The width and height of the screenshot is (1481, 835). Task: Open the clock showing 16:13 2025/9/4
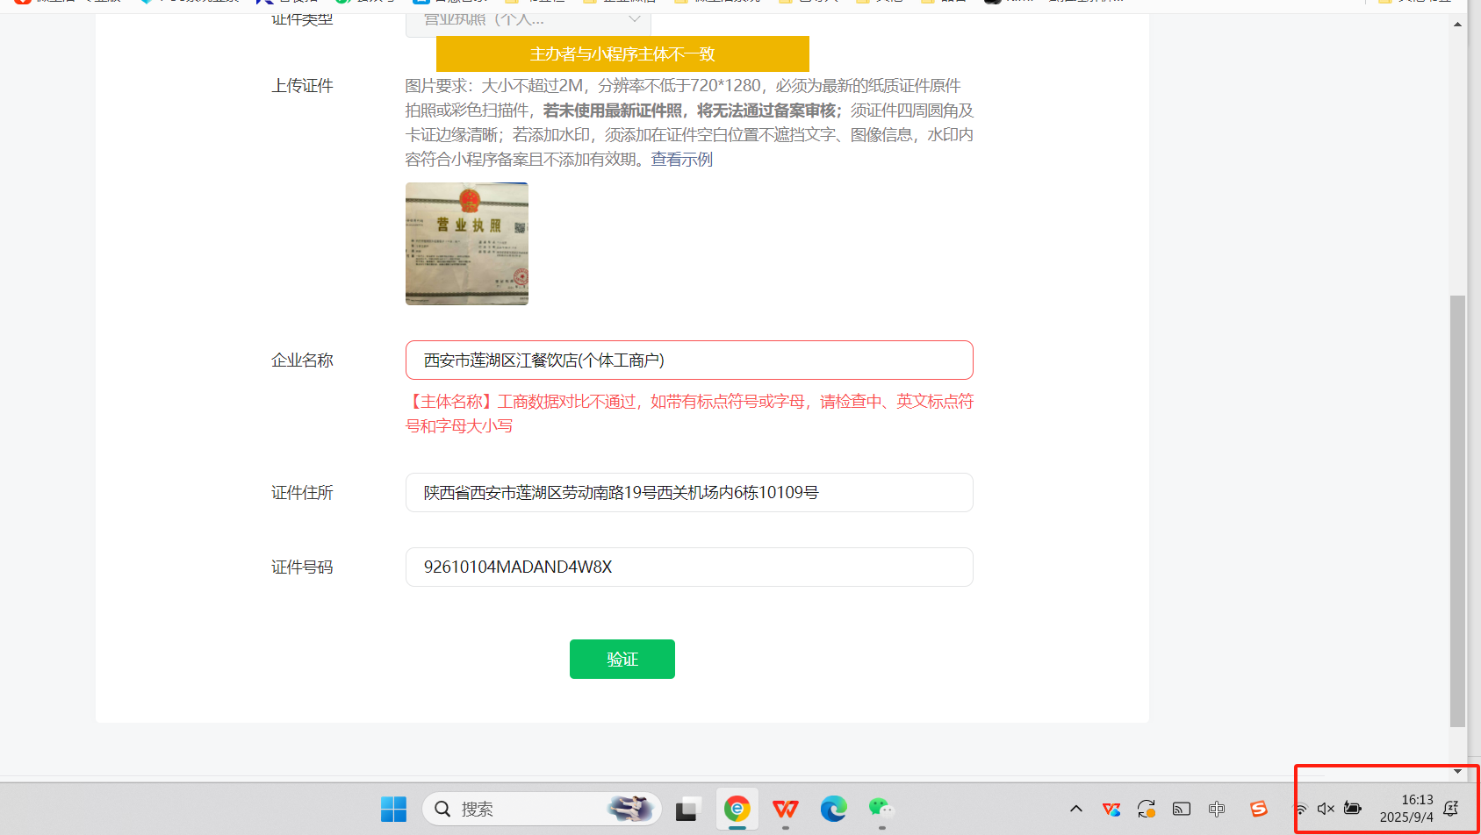[x=1406, y=809]
